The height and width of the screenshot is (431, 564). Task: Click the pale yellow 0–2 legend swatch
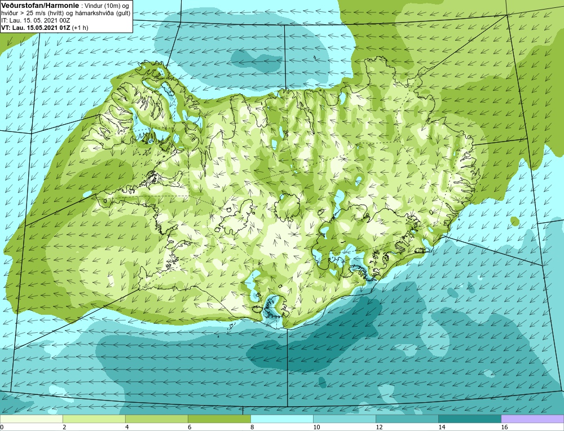pos(31,419)
